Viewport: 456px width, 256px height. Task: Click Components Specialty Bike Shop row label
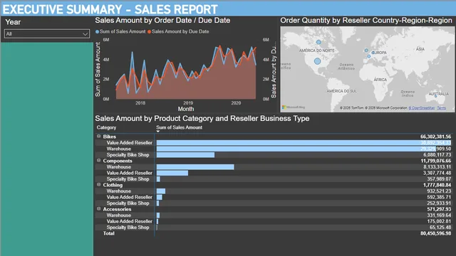click(x=128, y=179)
